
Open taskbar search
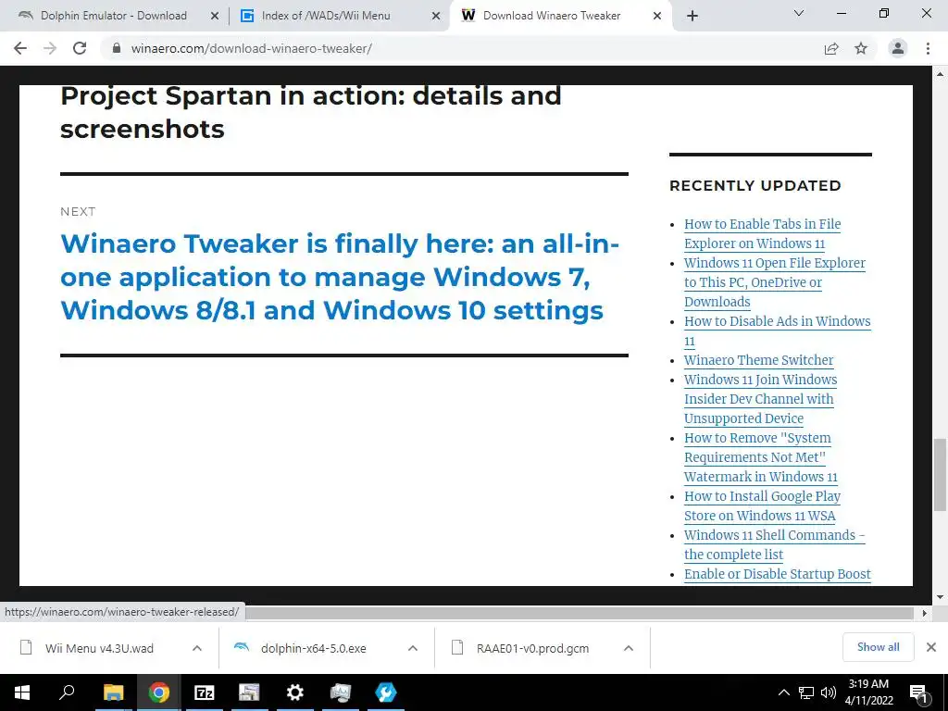(67, 692)
